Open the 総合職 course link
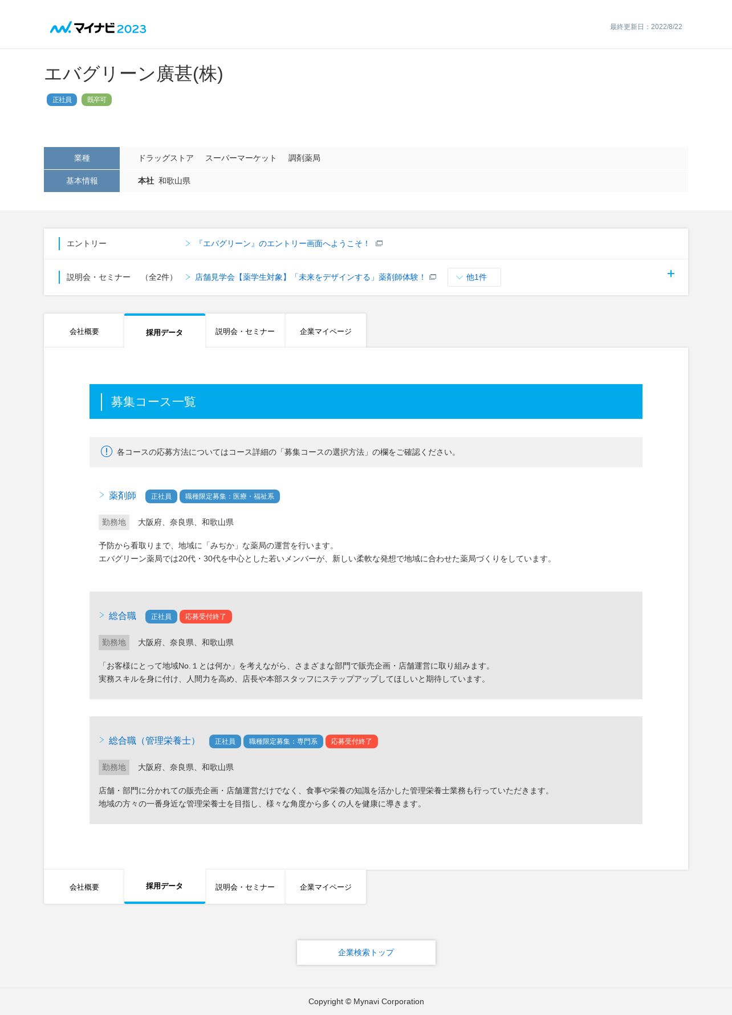Screen dimensions: 732x1015 (x=123, y=616)
